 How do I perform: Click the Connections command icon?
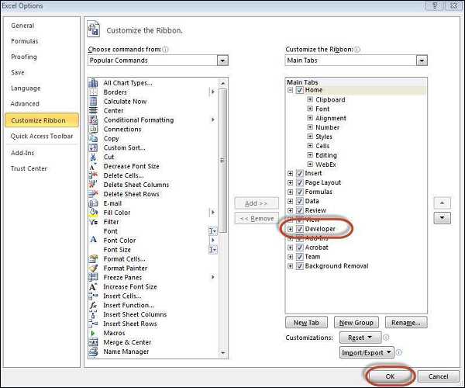click(93, 129)
